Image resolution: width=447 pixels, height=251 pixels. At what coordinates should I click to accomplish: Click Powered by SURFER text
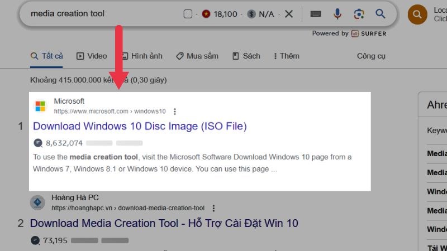coord(349,33)
